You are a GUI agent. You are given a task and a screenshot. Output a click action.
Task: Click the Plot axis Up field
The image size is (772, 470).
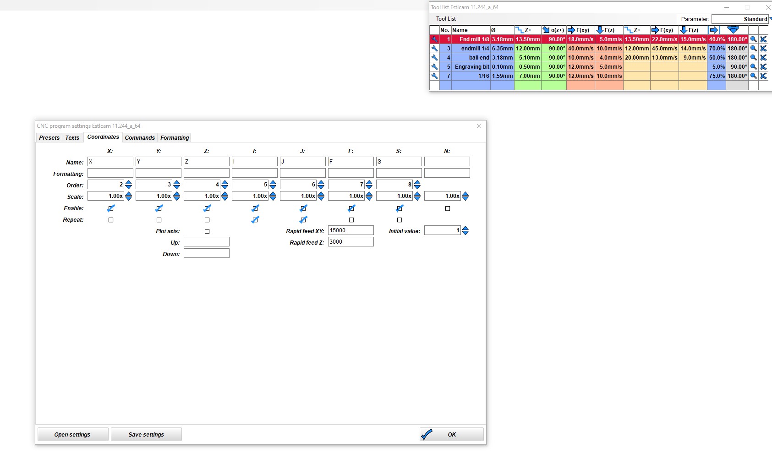click(x=207, y=242)
